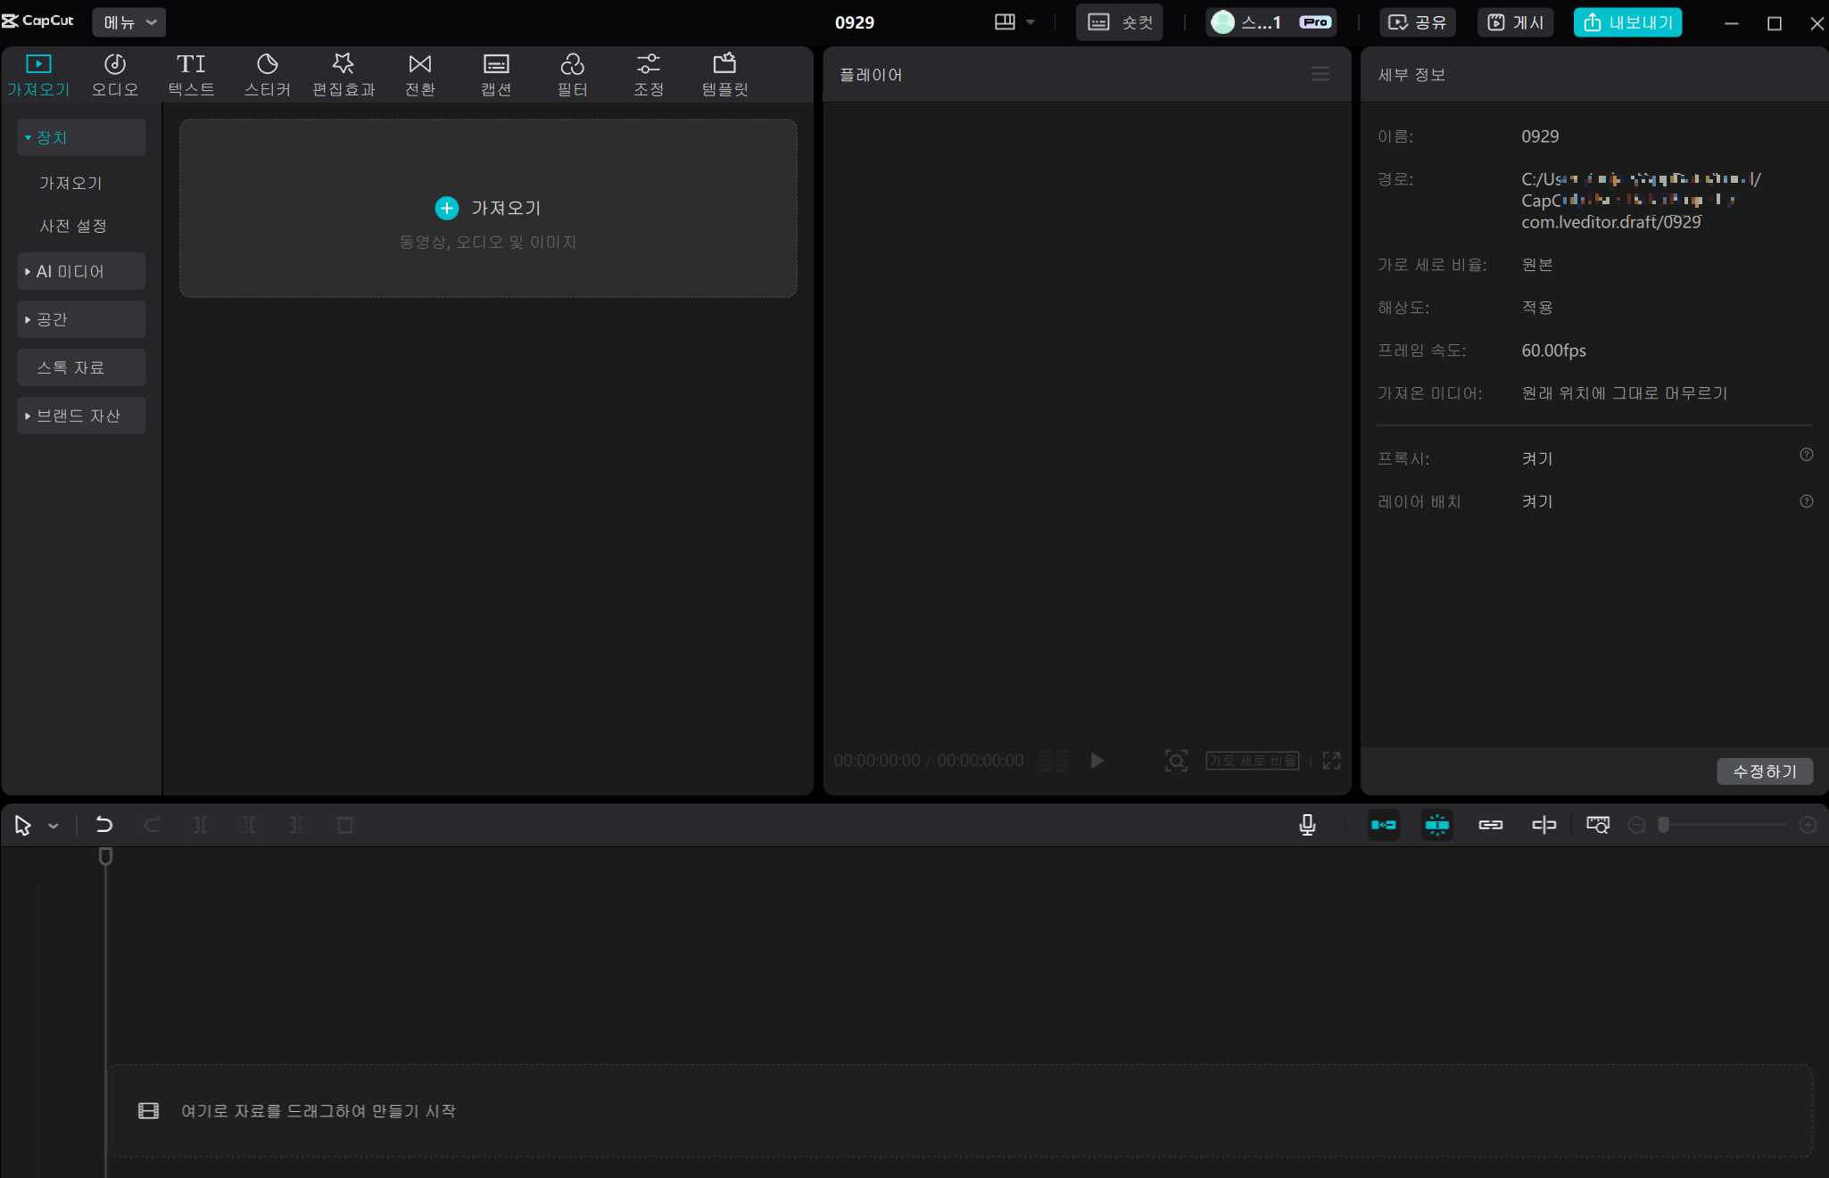Click the player panel hamburger menu icon

coord(1320,74)
